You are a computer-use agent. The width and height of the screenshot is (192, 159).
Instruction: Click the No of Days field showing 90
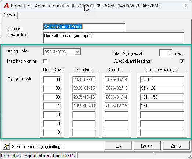point(52,79)
